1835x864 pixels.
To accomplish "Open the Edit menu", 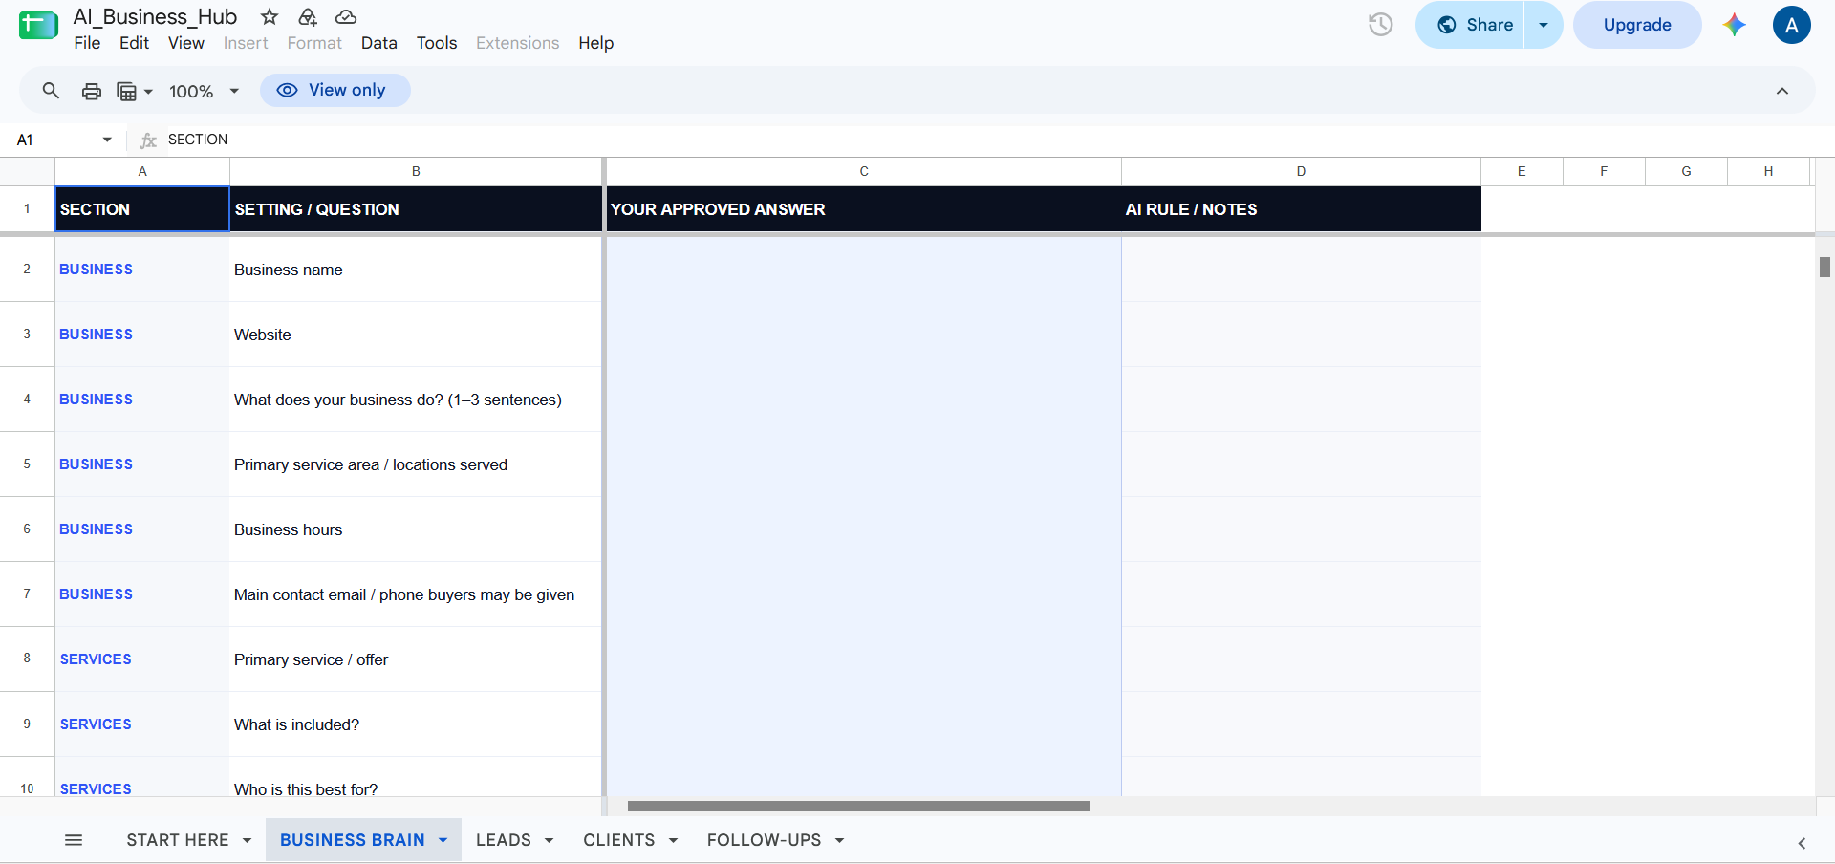I will click(134, 43).
